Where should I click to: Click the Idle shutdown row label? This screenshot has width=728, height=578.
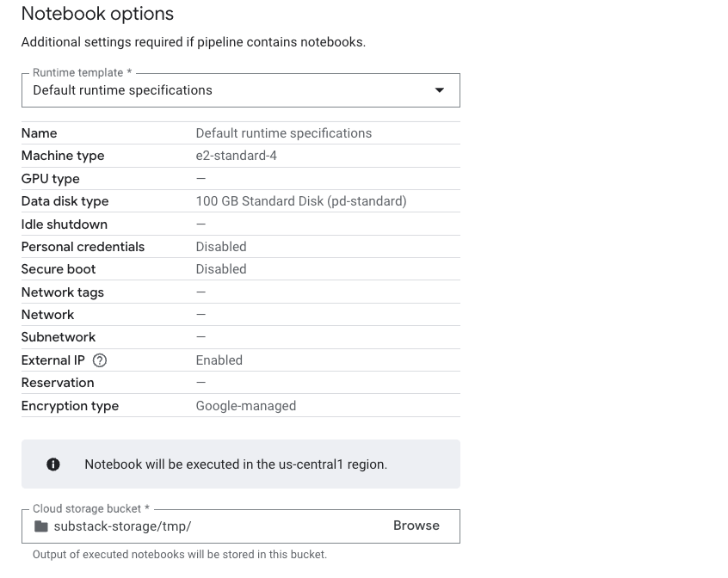coord(65,224)
